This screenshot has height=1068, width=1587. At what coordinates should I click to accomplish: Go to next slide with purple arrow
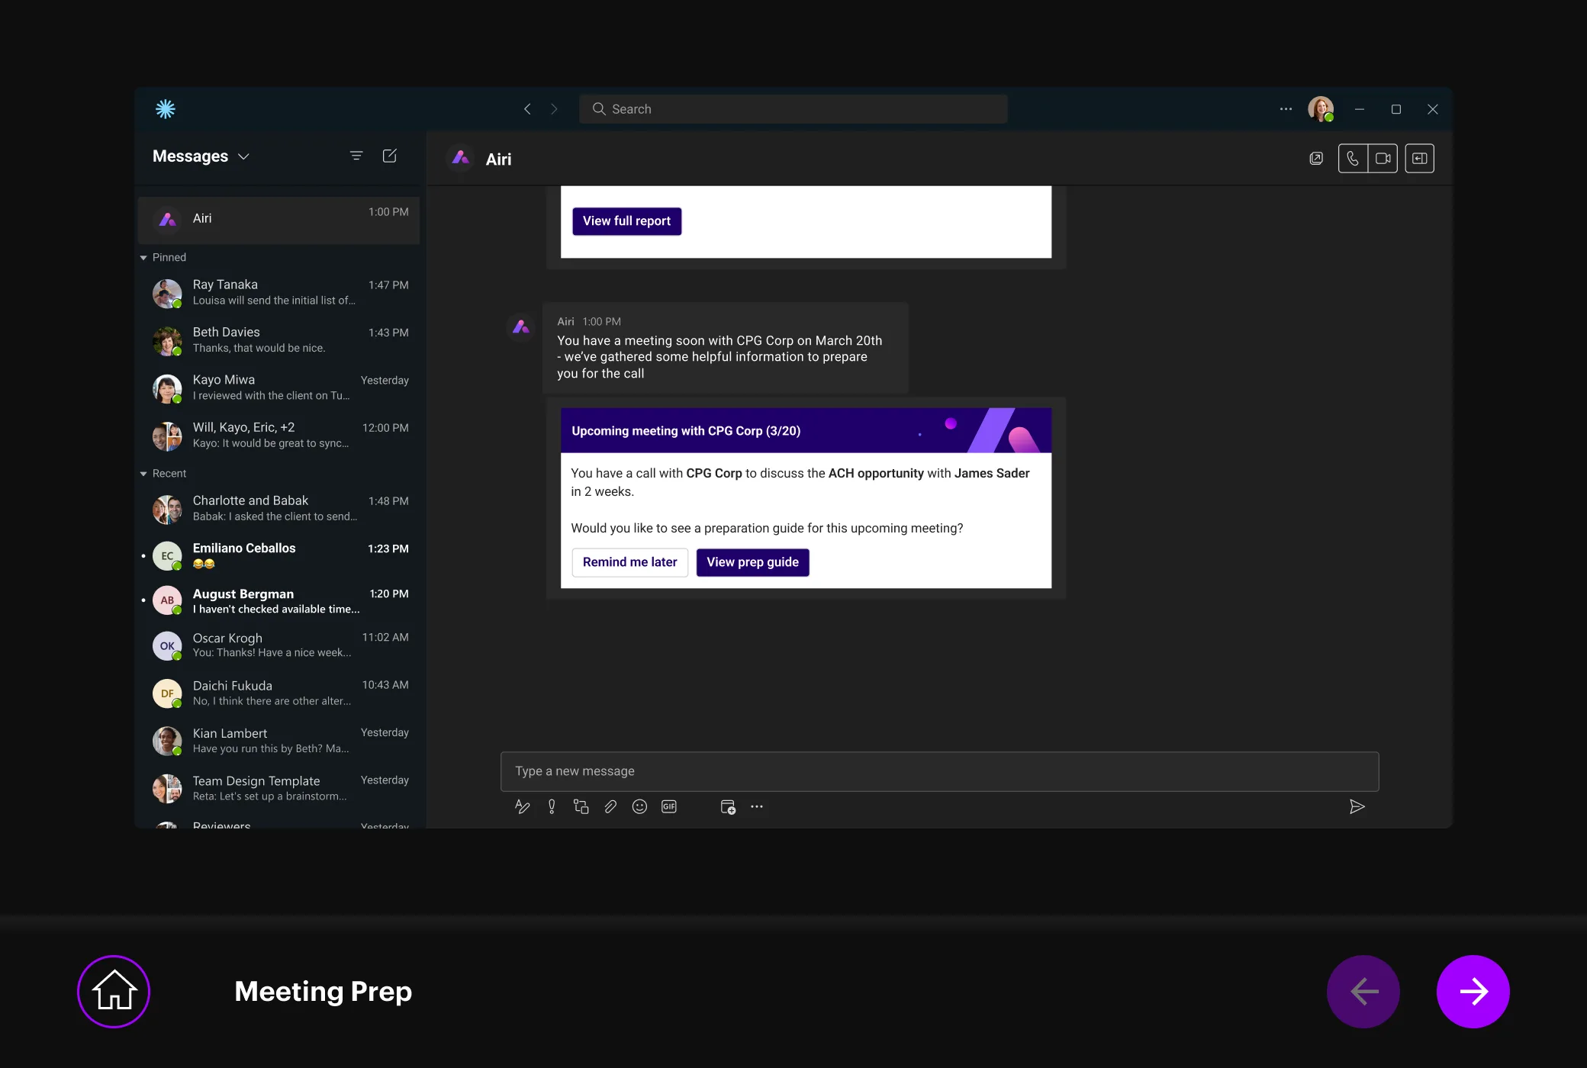click(1473, 991)
